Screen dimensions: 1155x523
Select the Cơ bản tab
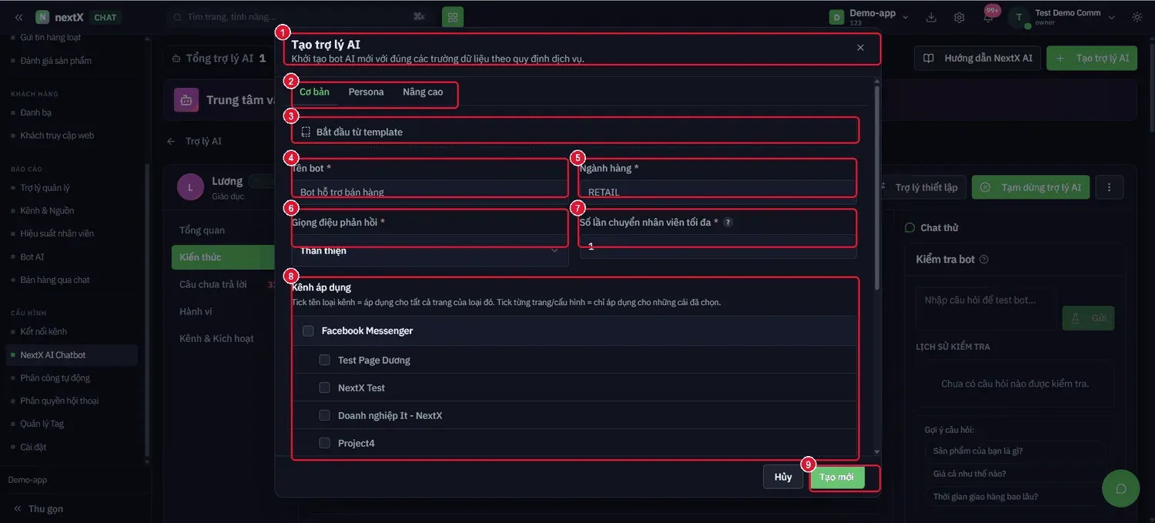click(314, 92)
